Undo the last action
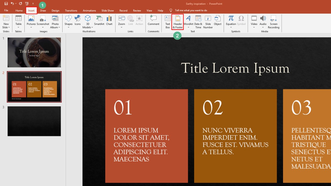Image resolution: width=331 pixels, height=186 pixels. (12, 4)
